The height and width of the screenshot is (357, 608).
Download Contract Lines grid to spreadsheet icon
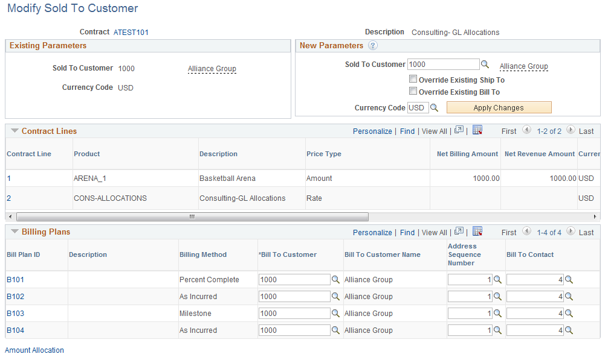pyautogui.click(x=477, y=130)
